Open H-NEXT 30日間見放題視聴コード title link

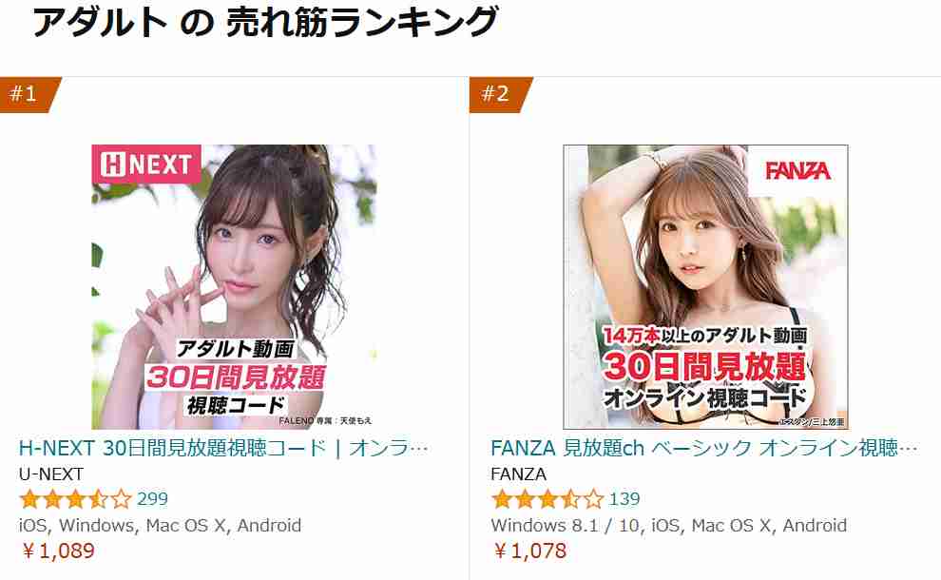pos(223,448)
